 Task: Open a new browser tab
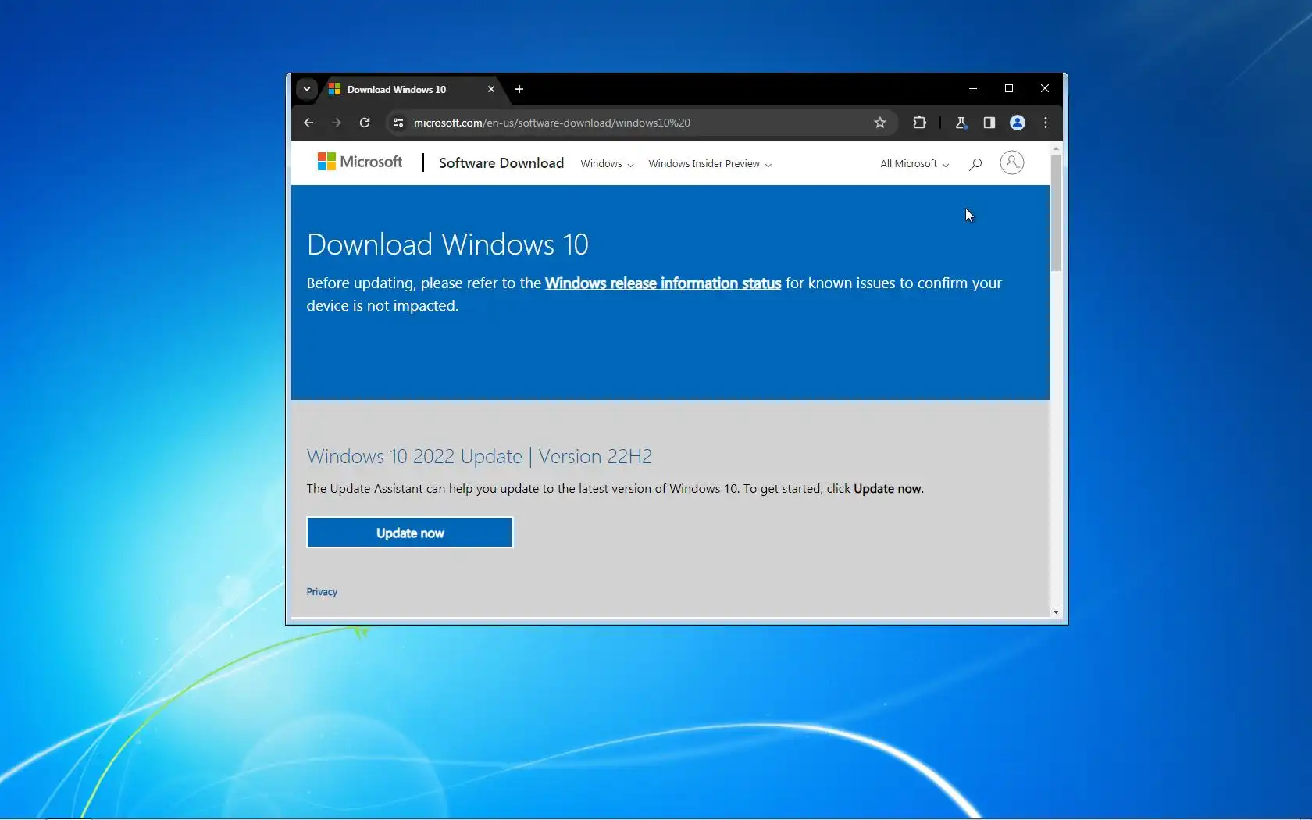click(x=519, y=89)
